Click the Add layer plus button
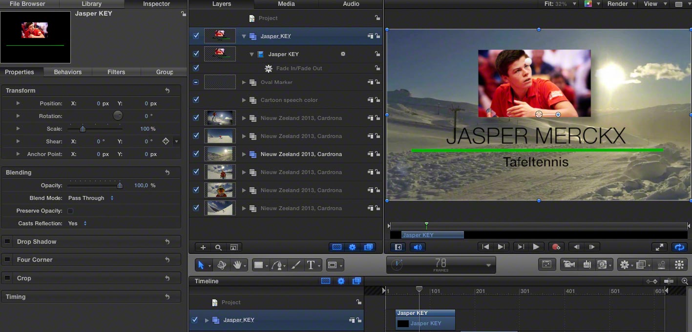 point(203,247)
